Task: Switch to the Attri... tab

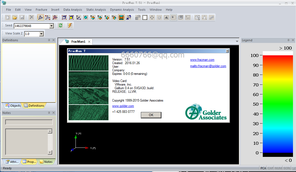Action: [x=12, y=162]
